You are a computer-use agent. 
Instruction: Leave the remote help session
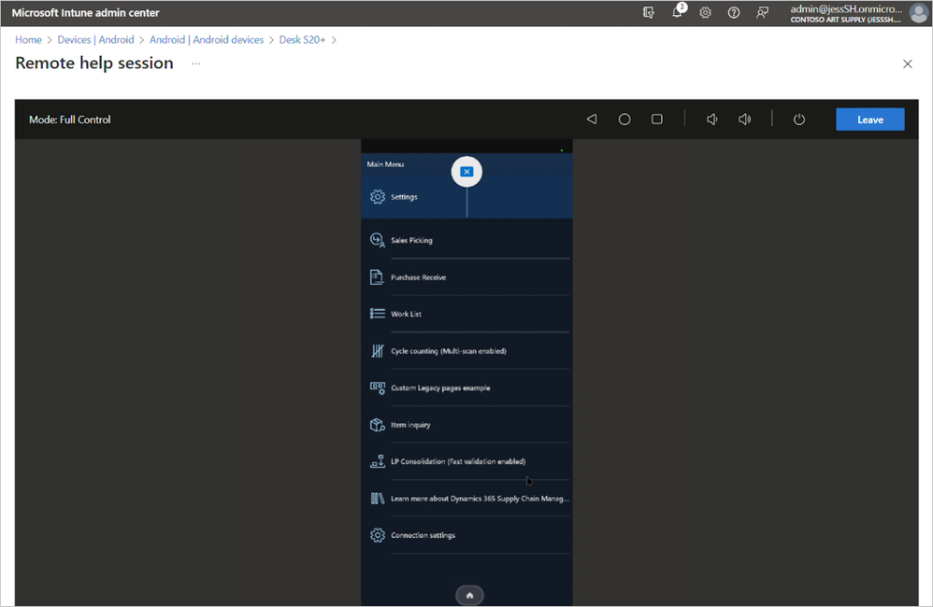(870, 120)
